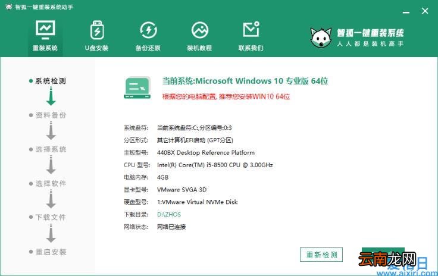Minimize the 智狐 window
This screenshot has height=276, width=438.
click(406, 12)
